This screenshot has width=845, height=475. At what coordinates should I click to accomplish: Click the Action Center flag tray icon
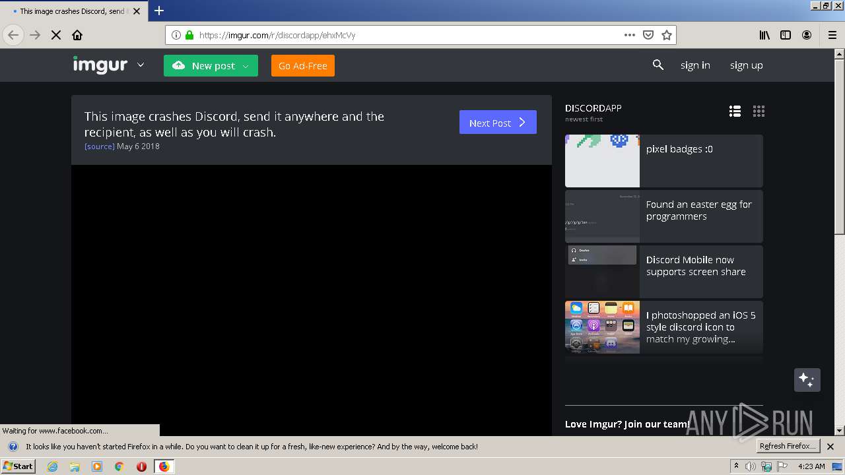782,466
